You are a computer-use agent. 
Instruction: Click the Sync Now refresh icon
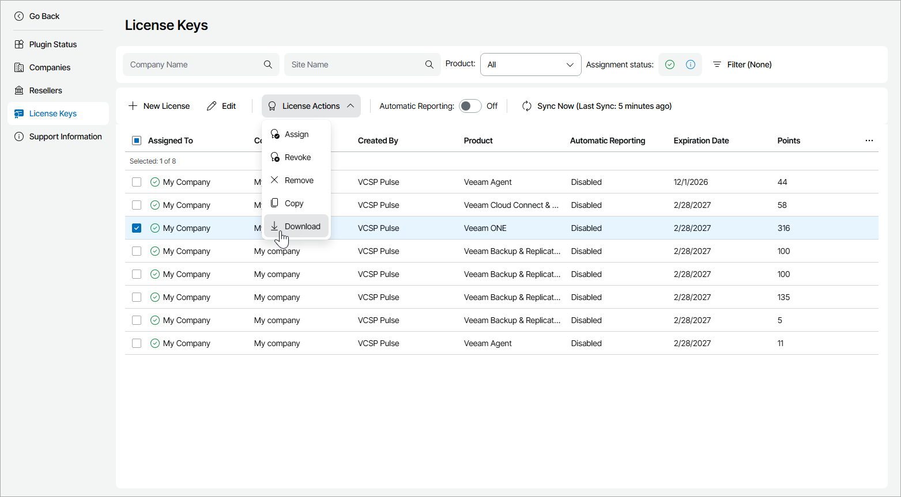pyautogui.click(x=527, y=106)
